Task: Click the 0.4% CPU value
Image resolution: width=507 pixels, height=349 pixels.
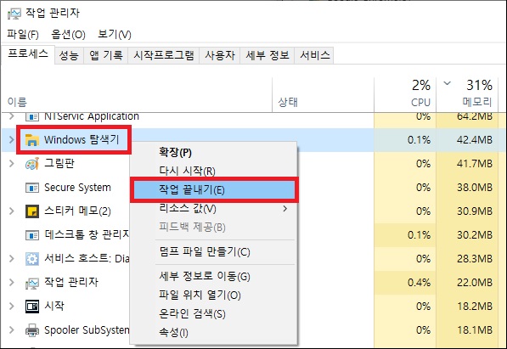Action: click(x=419, y=283)
